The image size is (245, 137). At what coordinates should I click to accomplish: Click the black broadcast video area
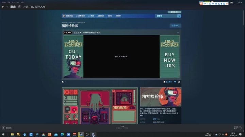coord(121,56)
